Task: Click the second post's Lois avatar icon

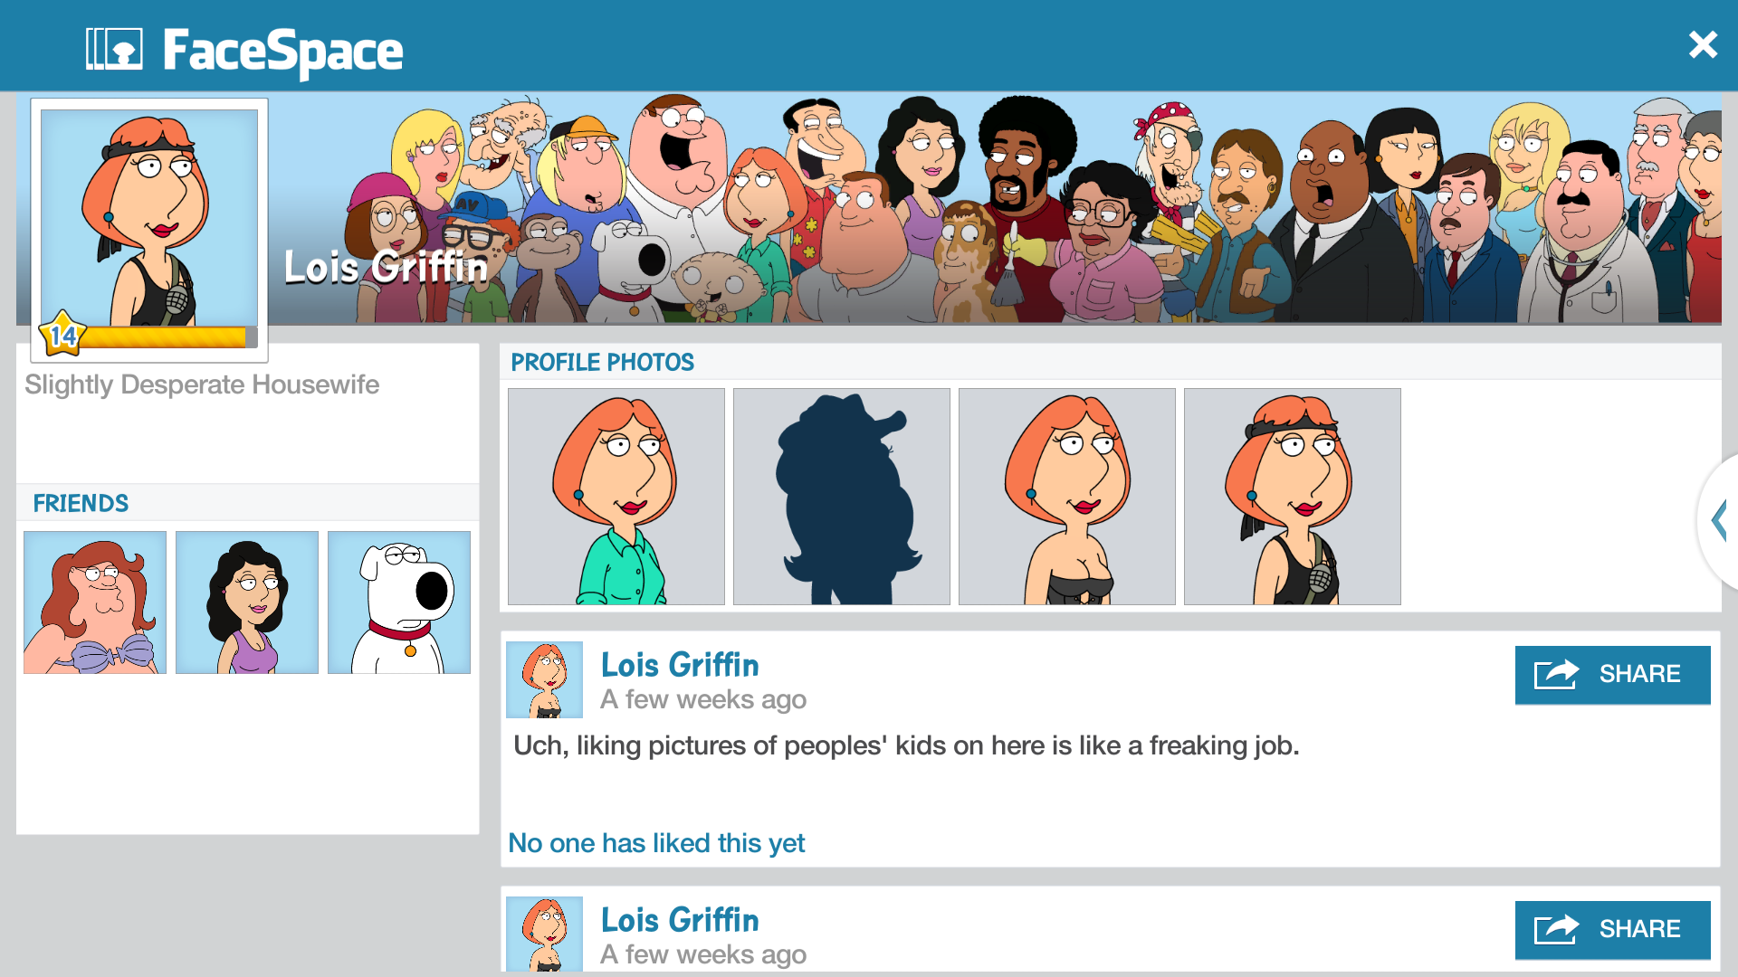Action: [x=544, y=934]
